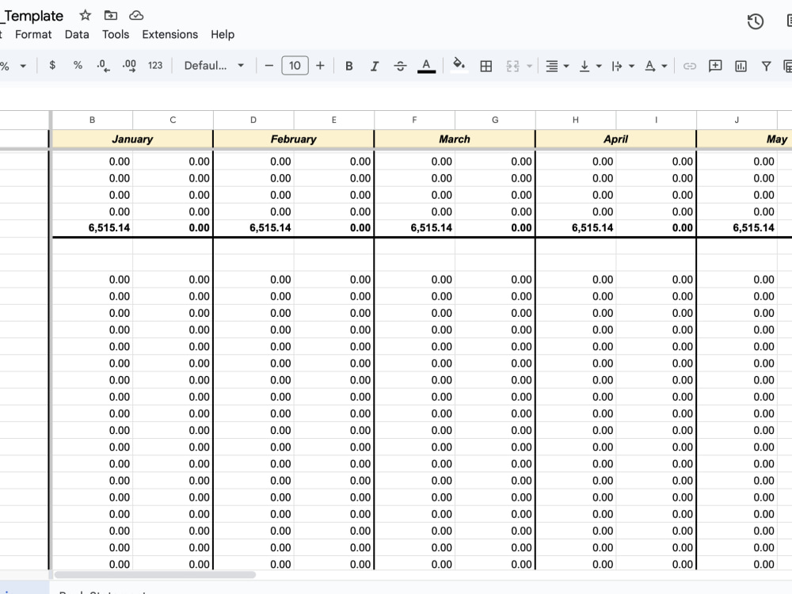Select column H header

[575, 120]
